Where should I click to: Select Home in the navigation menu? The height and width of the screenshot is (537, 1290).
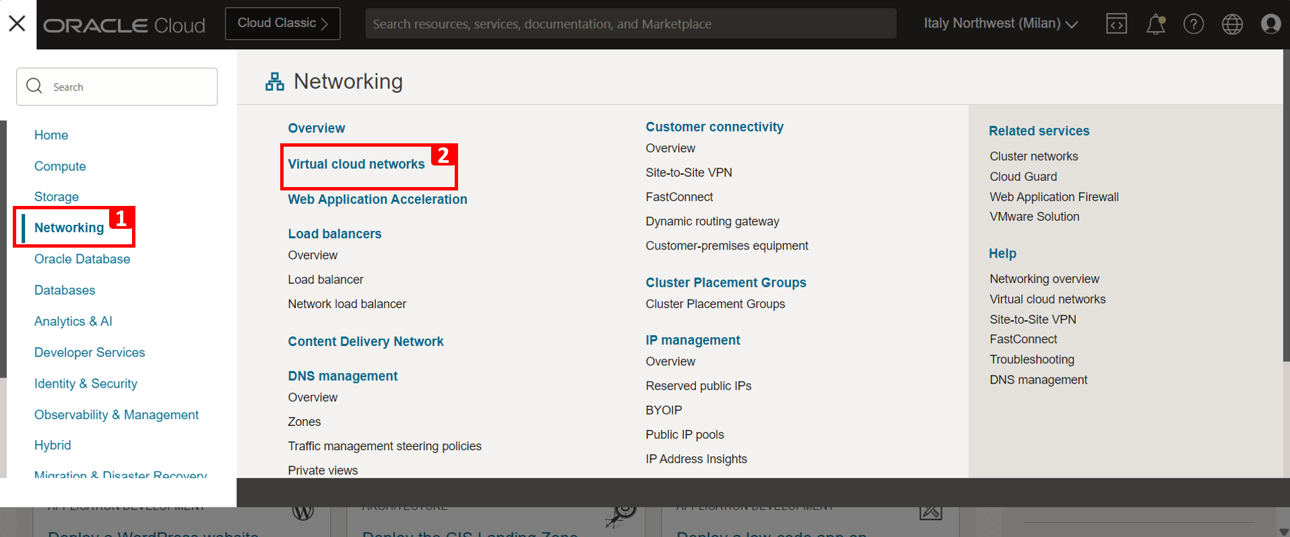(x=51, y=135)
